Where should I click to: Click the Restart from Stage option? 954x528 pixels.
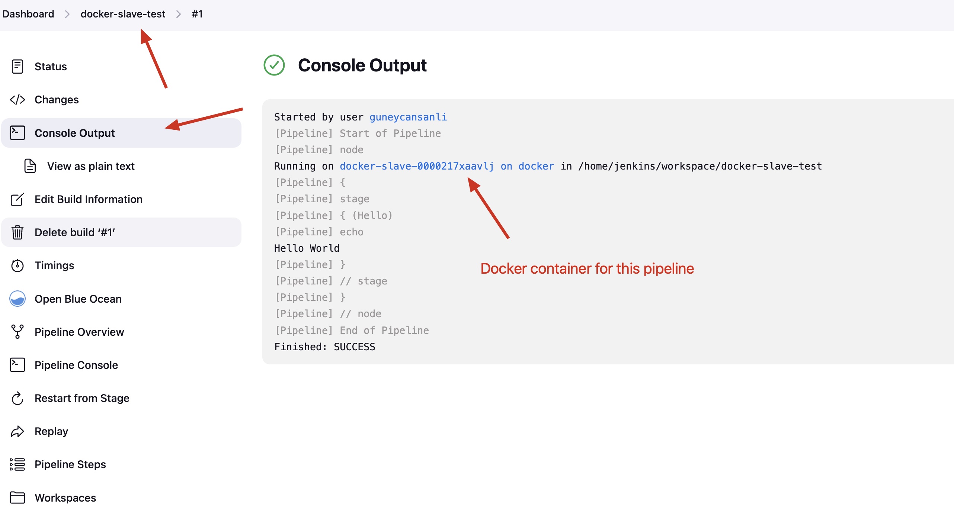coord(82,397)
